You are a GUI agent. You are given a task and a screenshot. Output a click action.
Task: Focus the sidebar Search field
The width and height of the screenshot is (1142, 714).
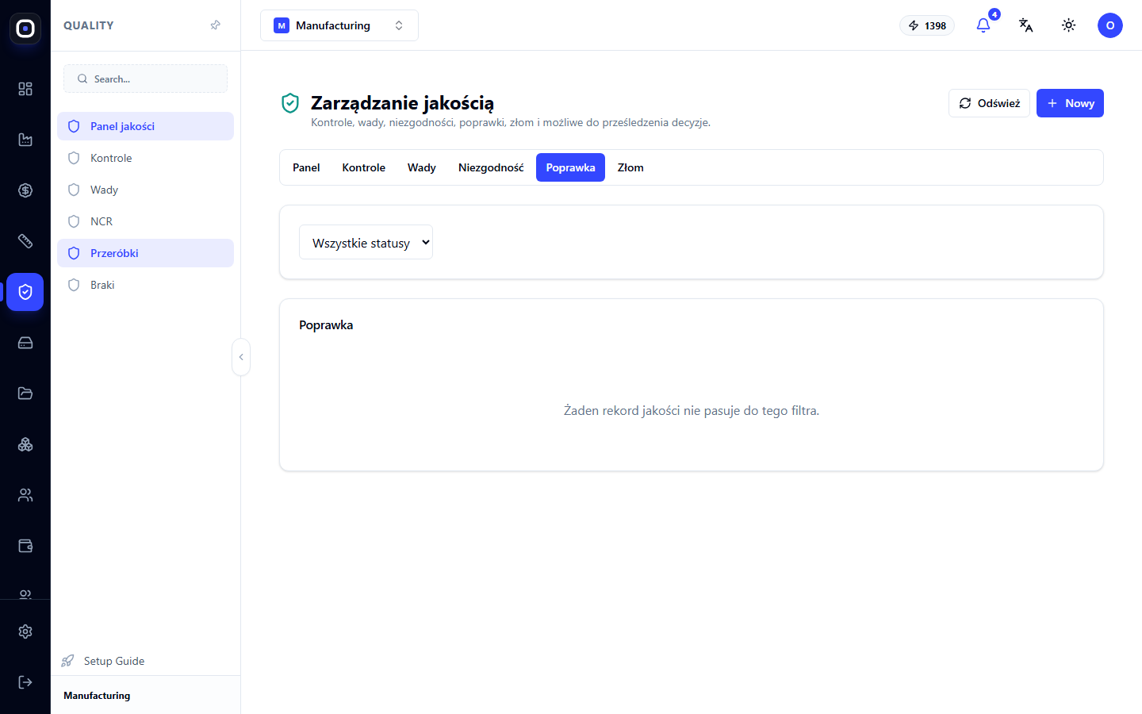[x=145, y=79]
